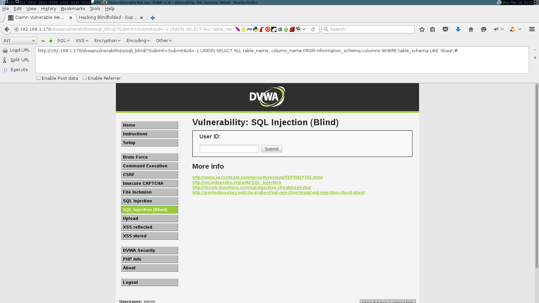
Task: Expand URL bar icons dropdown chevron
Action: (x=304, y=29)
